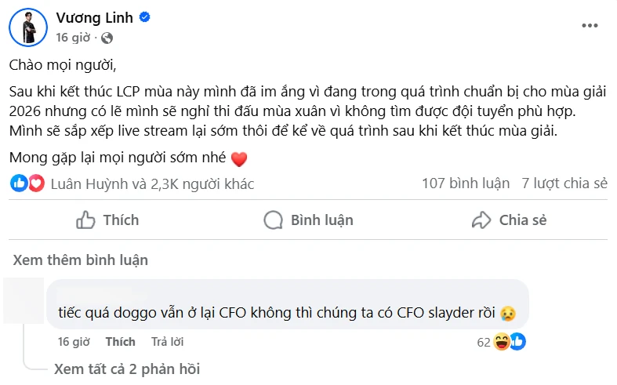
Task: Click the public globe privacy icon
Action: click(x=107, y=38)
